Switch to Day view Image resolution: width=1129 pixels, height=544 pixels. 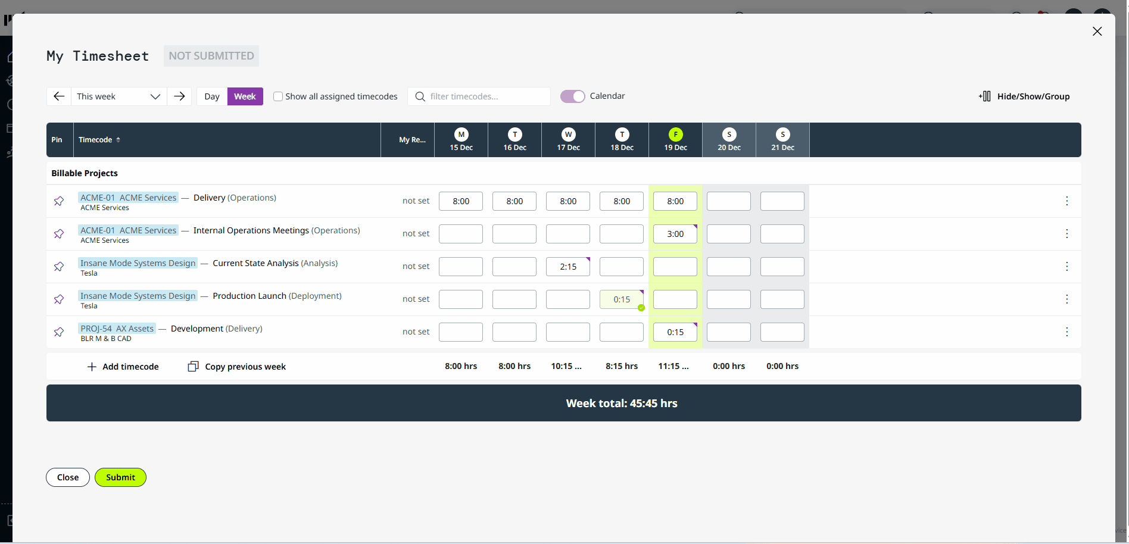tap(212, 96)
